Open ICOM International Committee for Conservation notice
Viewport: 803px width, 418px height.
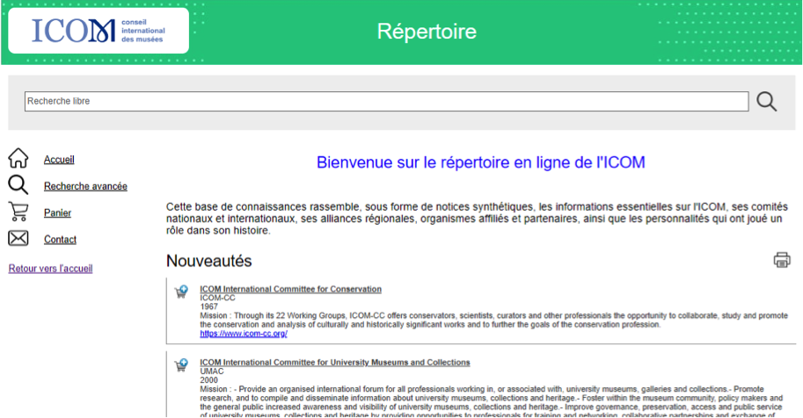(290, 289)
